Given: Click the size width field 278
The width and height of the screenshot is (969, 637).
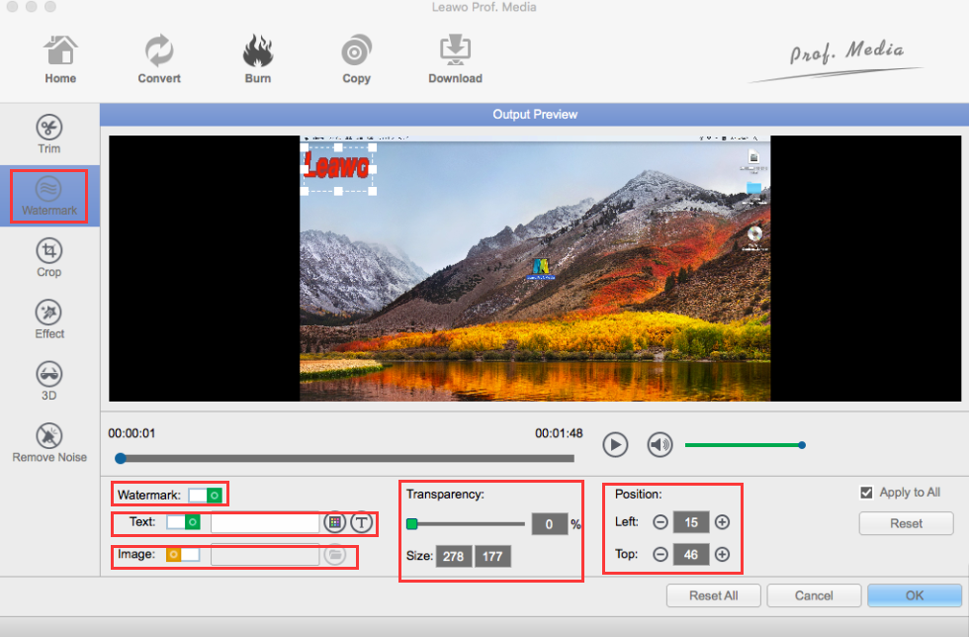Looking at the screenshot, I should pyautogui.click(x=454, y=557).
